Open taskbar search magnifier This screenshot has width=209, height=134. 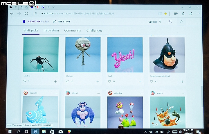click(18, 132)
